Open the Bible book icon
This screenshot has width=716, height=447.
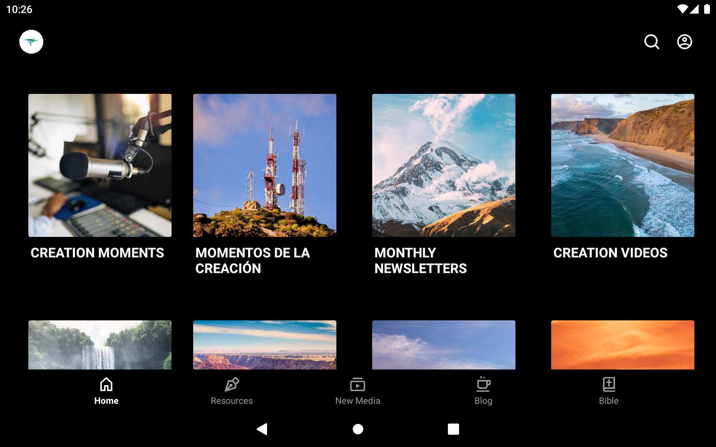tap(609, 384)
